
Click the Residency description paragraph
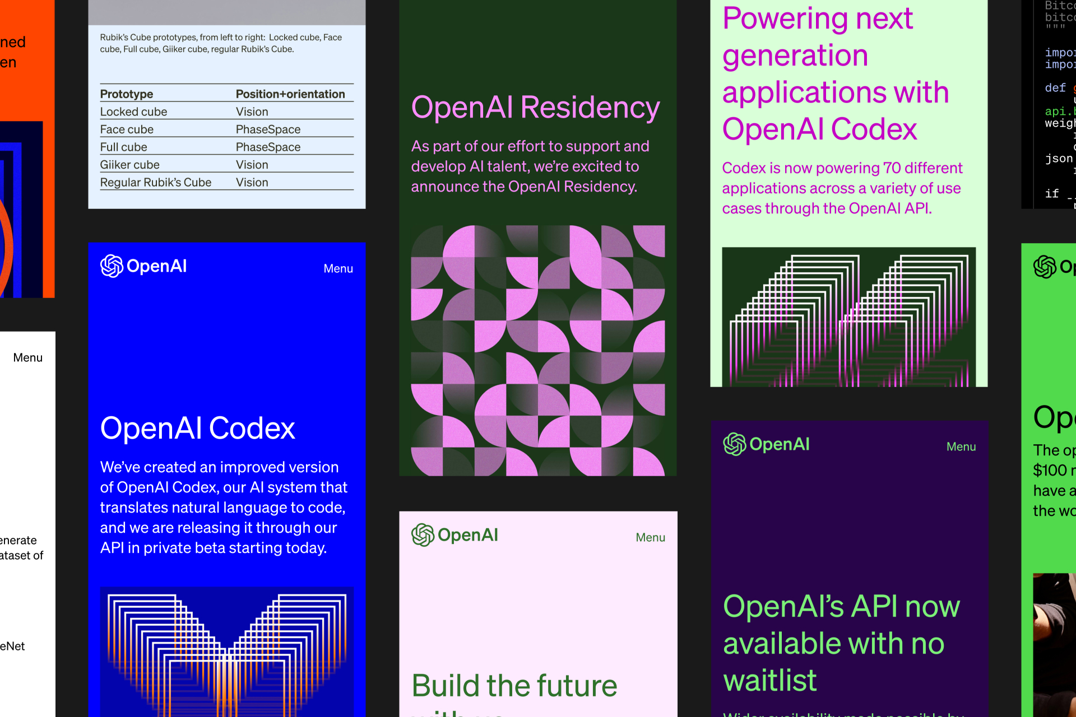[x=530, y=166]
